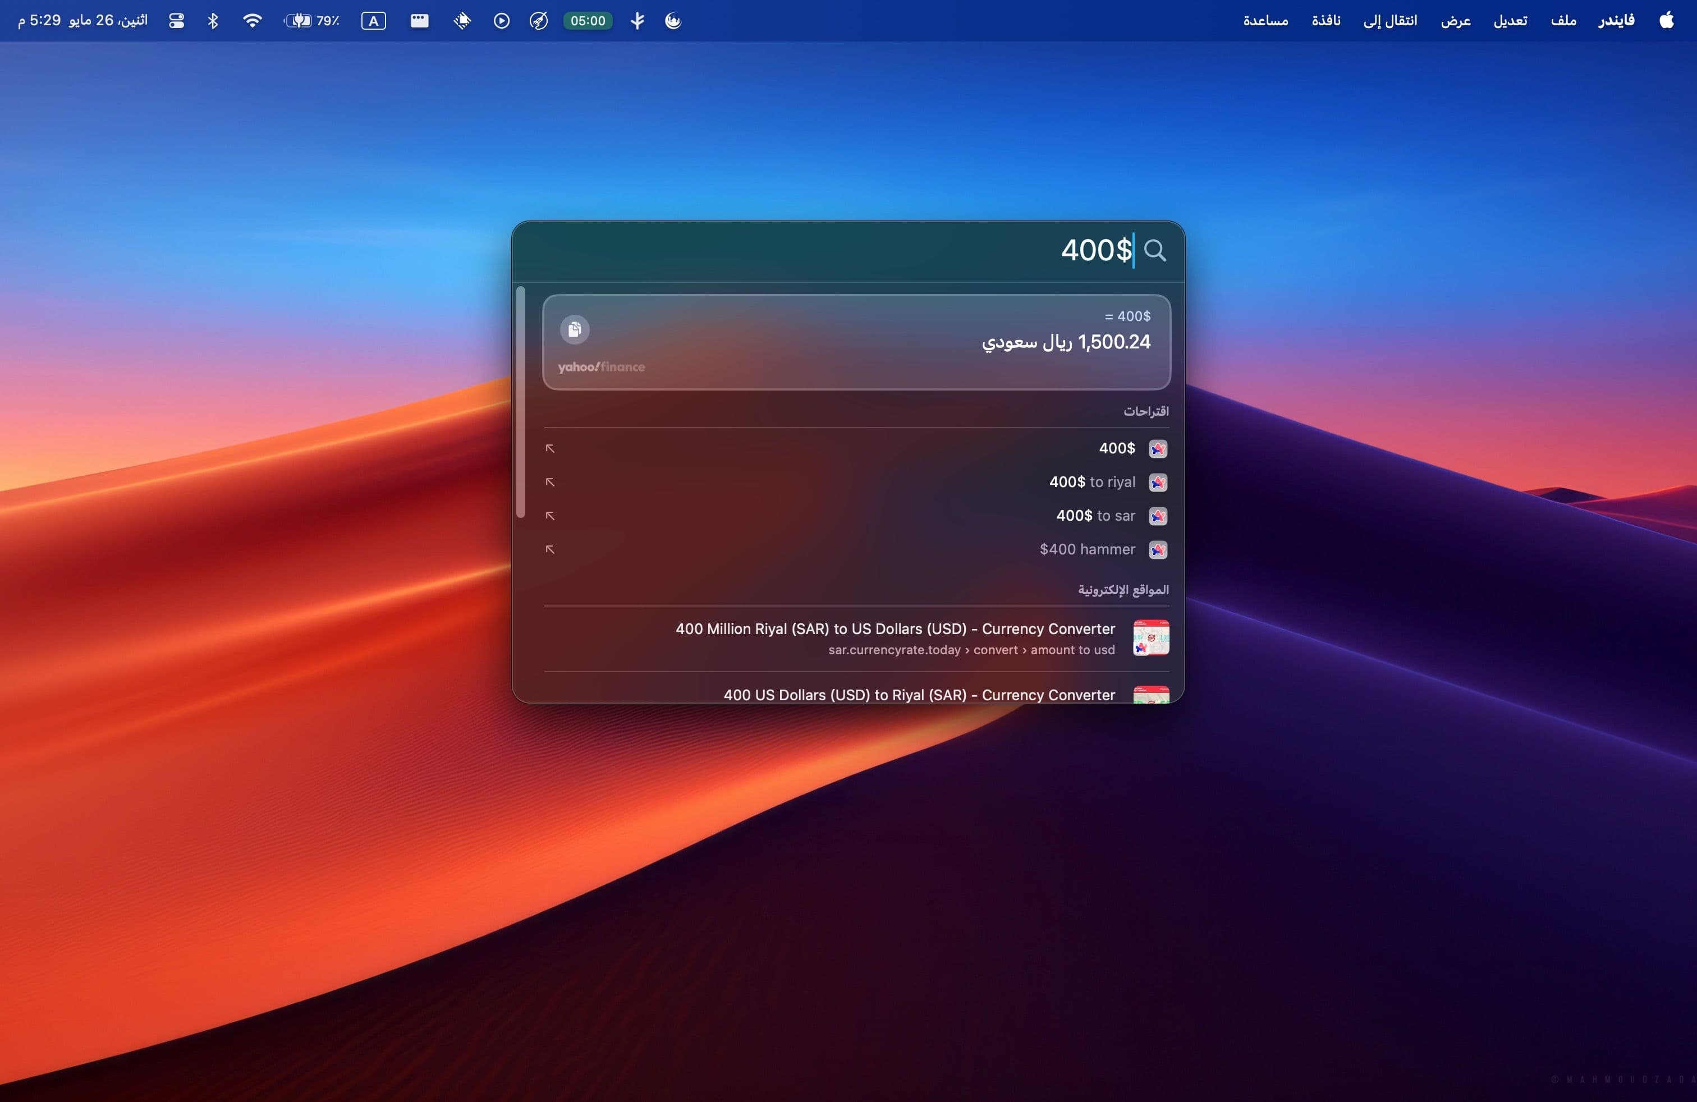Fill search with '400$ to sar' arrow
This screenshot has height=1102, width=1697.
click(x=550, y=516)
